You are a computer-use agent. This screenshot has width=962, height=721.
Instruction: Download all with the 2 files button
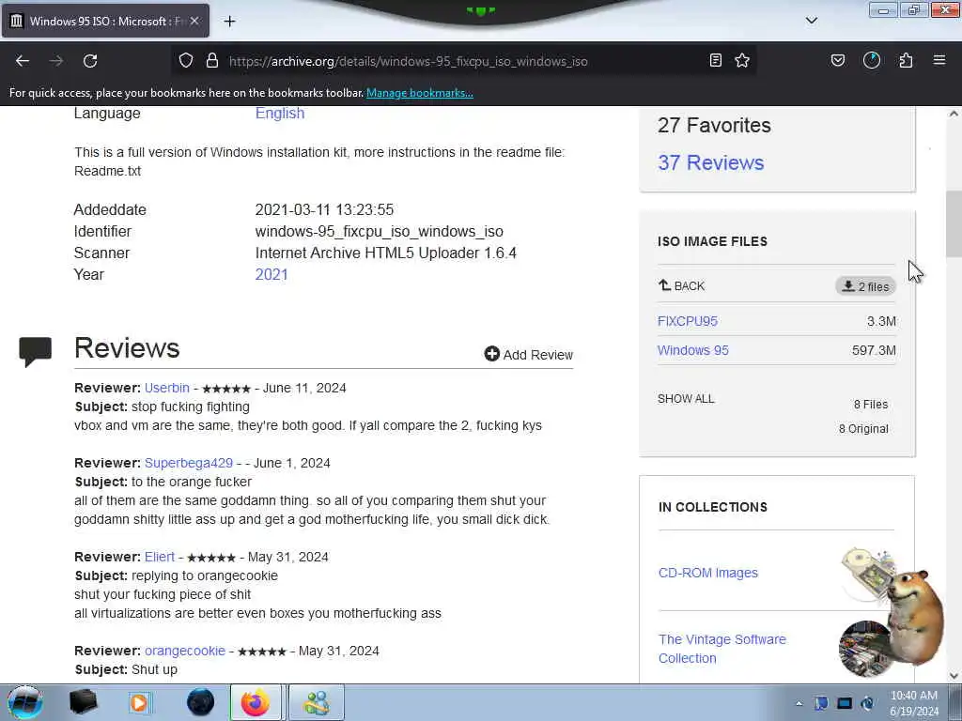pos(865,286)
